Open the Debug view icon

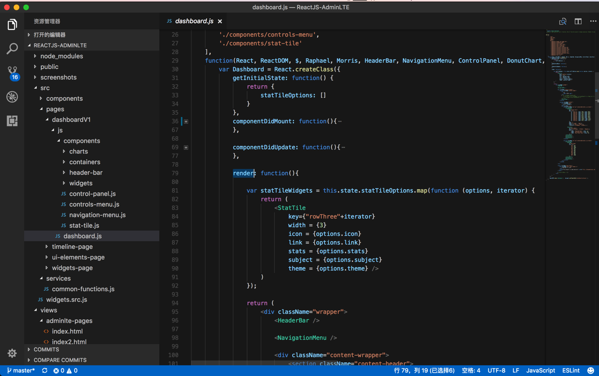(x=12, y=97)
